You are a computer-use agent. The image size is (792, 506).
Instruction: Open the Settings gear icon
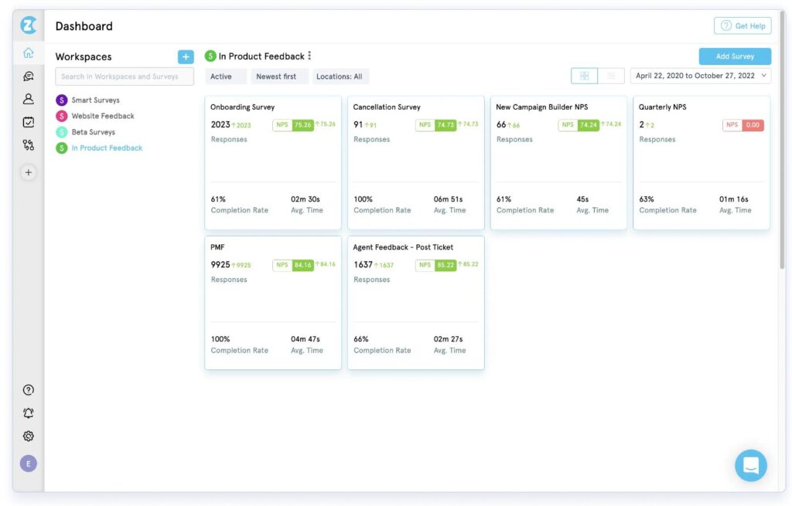coord(28,436)
